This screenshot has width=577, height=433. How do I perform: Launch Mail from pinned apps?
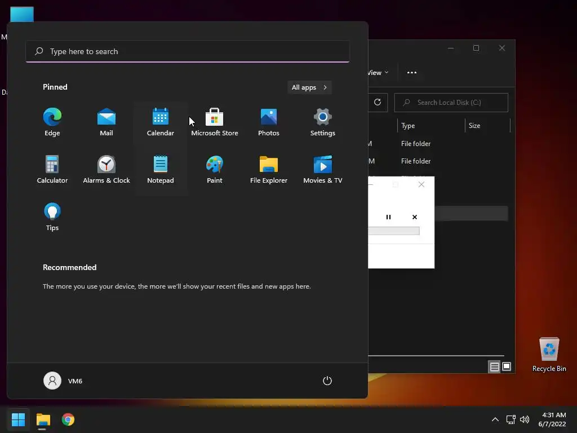pyautogui.click(x=106, y=122)
